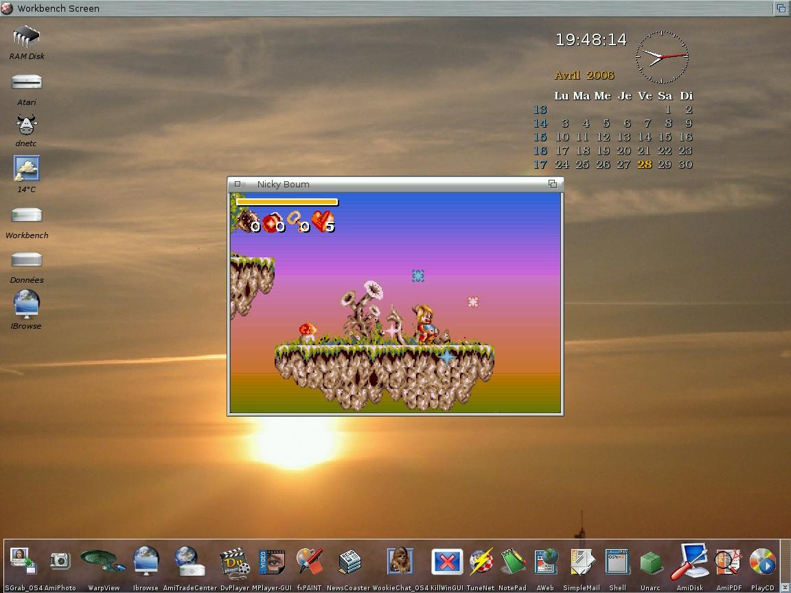Launch Unarc from the dock

point(651,563)
